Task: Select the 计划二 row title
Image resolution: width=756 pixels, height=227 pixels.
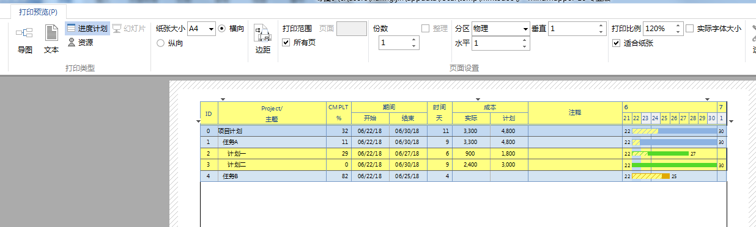Action: pos(237,165)
